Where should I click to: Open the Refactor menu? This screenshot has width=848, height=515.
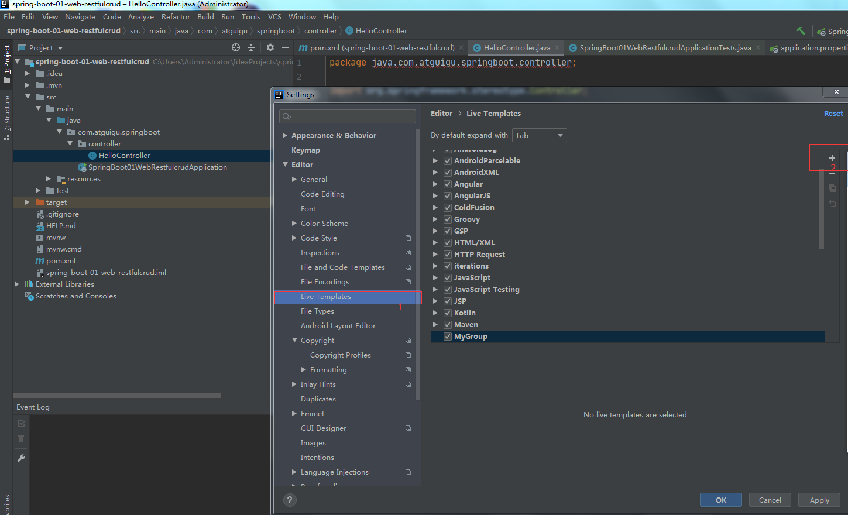point(176,17)
